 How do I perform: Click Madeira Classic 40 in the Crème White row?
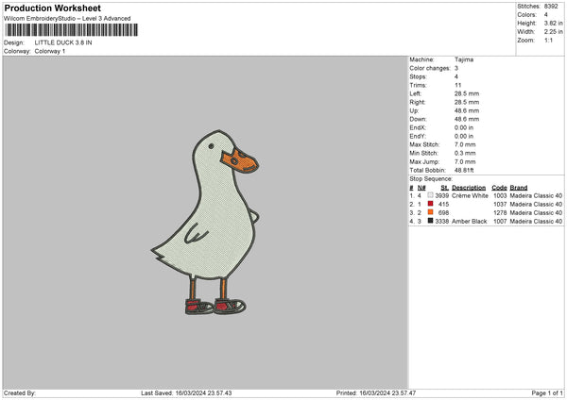[536, 195]
